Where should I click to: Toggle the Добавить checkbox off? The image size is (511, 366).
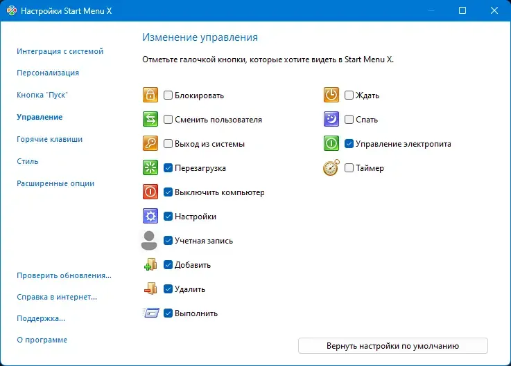168,264
